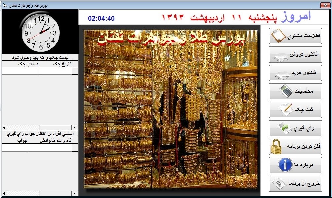Select ثبت چک check registration
Image resolution: width=332 pixels, height=198 pixels.
coord(295,110)
